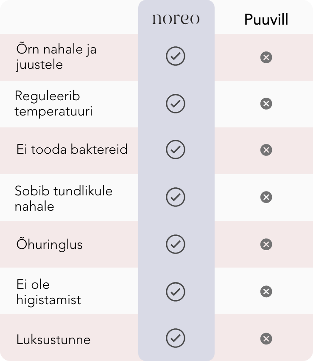
Task: Click noreo checkmark for Sobib tundlikule nahale
Action: click(176, 197)
